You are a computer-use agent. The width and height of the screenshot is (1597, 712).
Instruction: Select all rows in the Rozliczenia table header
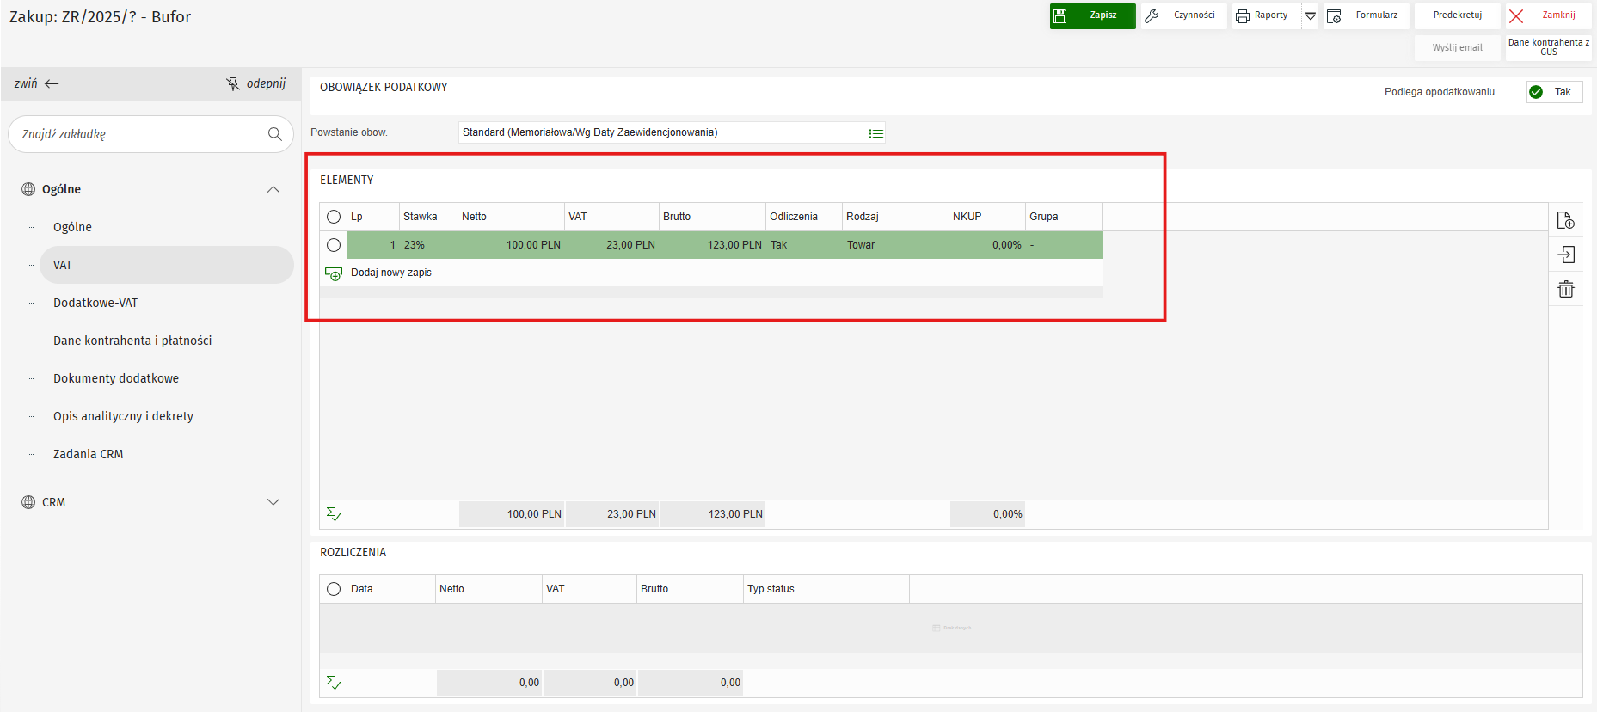[334, 589]
